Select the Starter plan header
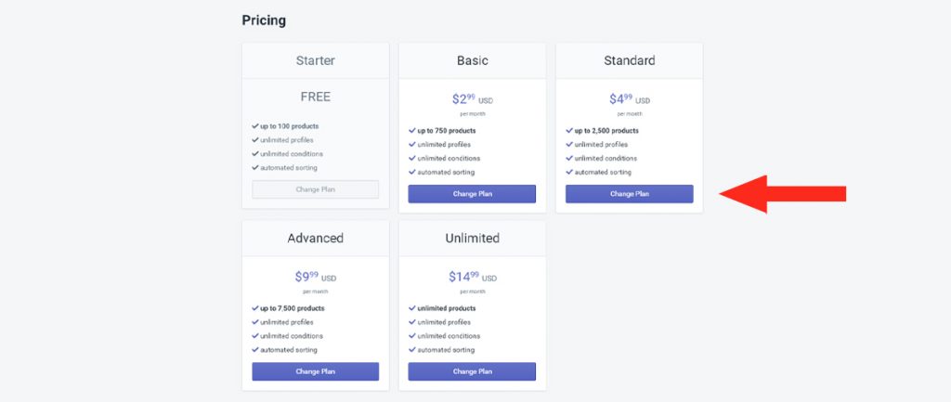This screenshot has height=402, width=951. click(x=316, y=60)
